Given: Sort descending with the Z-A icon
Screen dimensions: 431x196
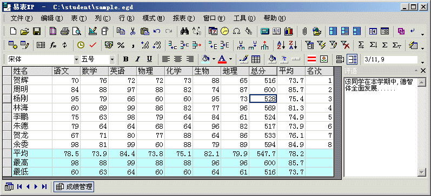Looking at the screenshot, I should [x=293, y=45].
